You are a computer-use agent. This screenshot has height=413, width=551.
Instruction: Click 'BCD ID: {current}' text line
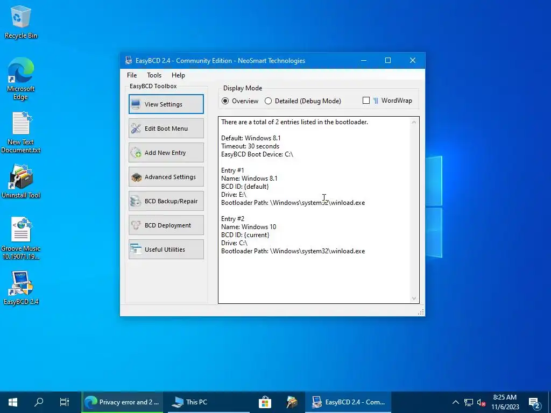(x=245, y=235)
